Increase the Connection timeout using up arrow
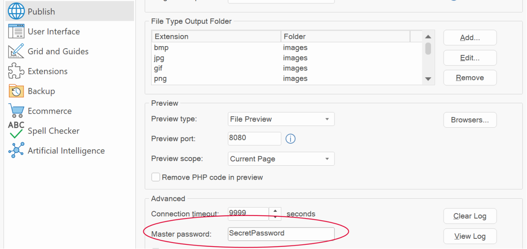This screenshot has width=527, height=249. click(x=275, y=211)
